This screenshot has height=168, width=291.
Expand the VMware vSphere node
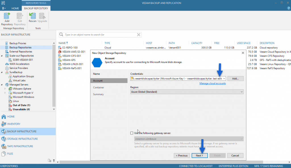tap(5, 89)
